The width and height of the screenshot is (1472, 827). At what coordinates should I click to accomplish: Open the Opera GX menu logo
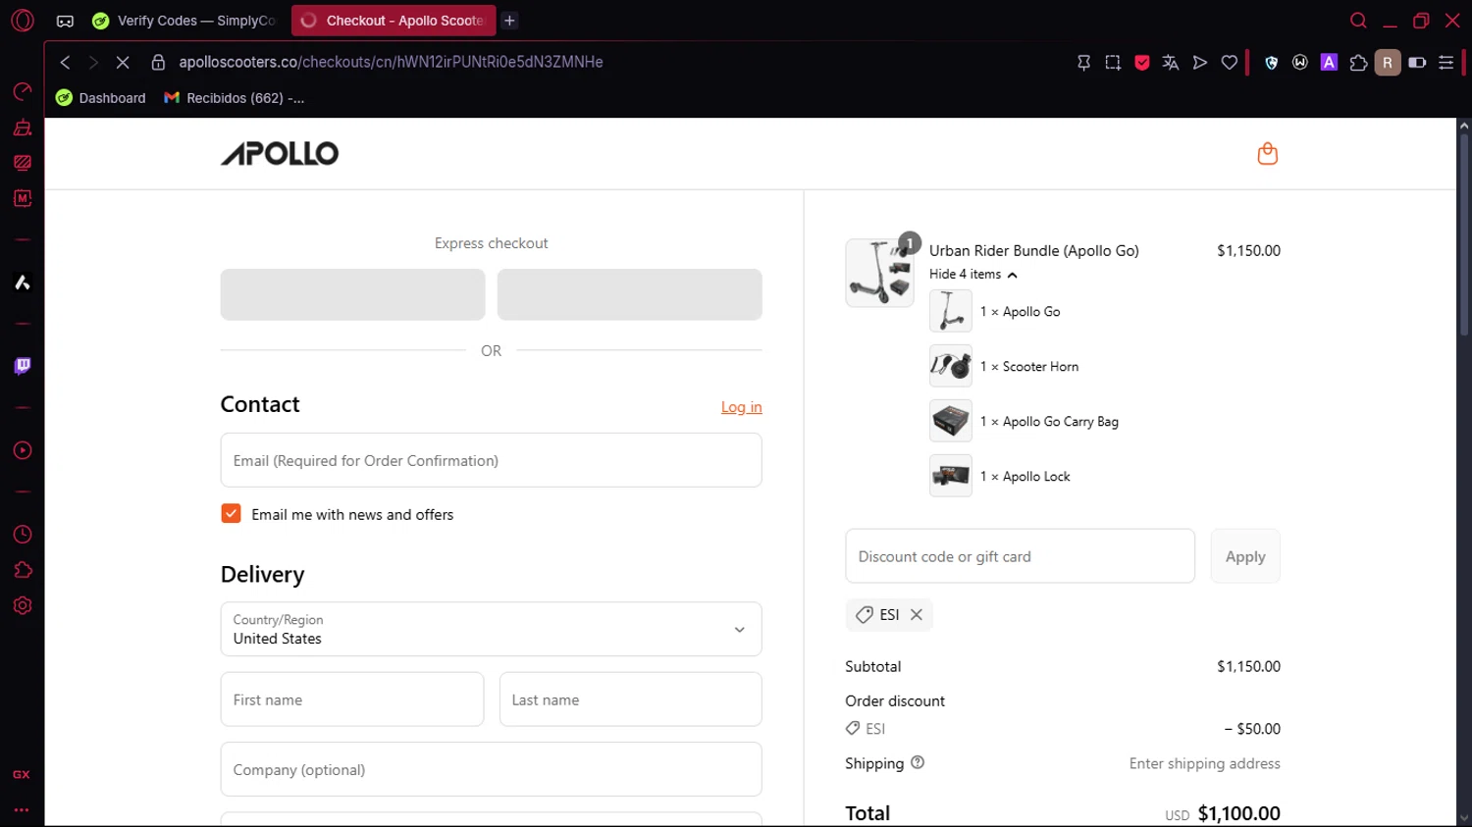click(x=22, y=20)
